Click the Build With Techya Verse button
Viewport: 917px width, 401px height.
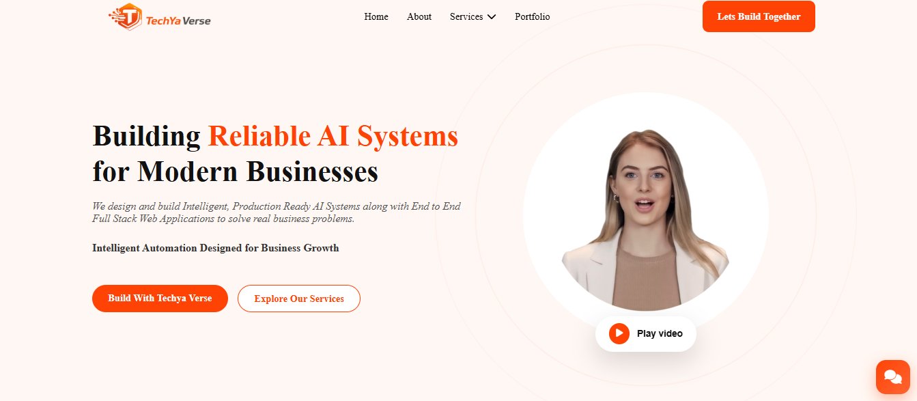[160, 299]
